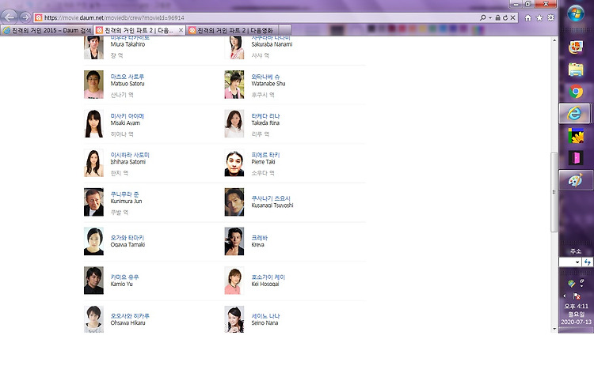
Task: Open the address bar autocomplete dropdown arrow
Action: (x=489, y=17)
